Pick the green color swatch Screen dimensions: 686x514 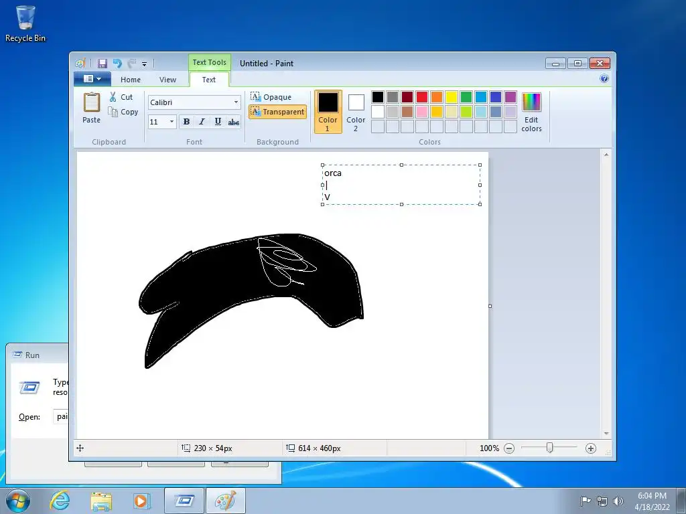[x=466, y=97]
